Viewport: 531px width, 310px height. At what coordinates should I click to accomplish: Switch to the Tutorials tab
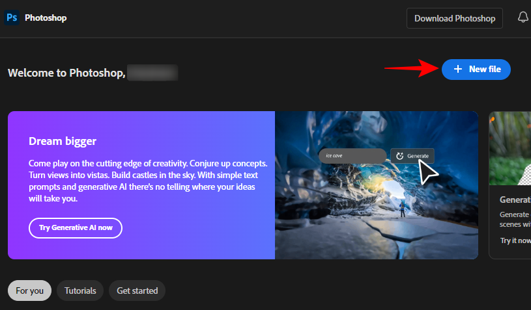pyautogui.click(x=80, y=291)
